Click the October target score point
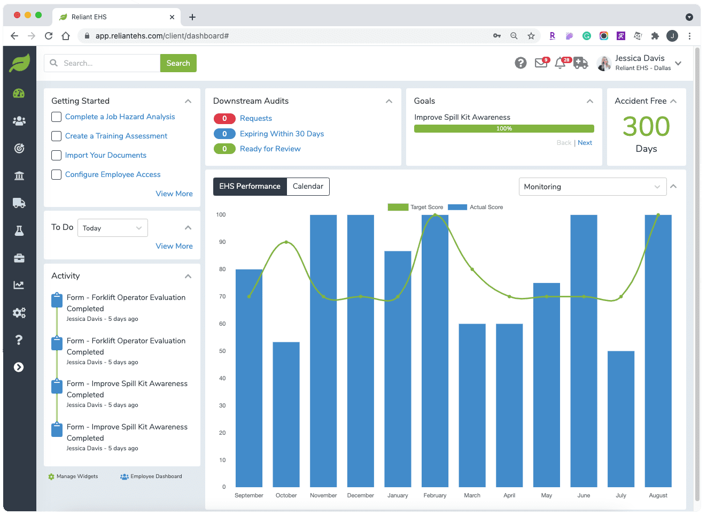The image size is (707, 515). pos(286,242)
